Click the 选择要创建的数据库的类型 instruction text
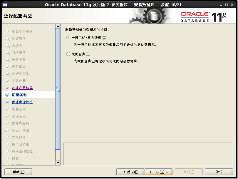This screenshot has width=238, height=179. tap(87, 30)
